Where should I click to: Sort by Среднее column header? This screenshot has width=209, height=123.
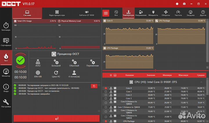201,75
